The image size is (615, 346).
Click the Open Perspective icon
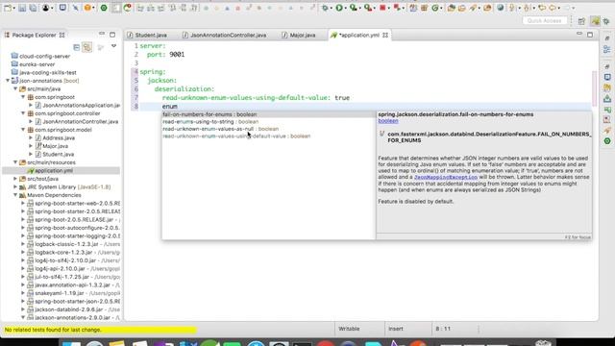(x=581, y=21)
